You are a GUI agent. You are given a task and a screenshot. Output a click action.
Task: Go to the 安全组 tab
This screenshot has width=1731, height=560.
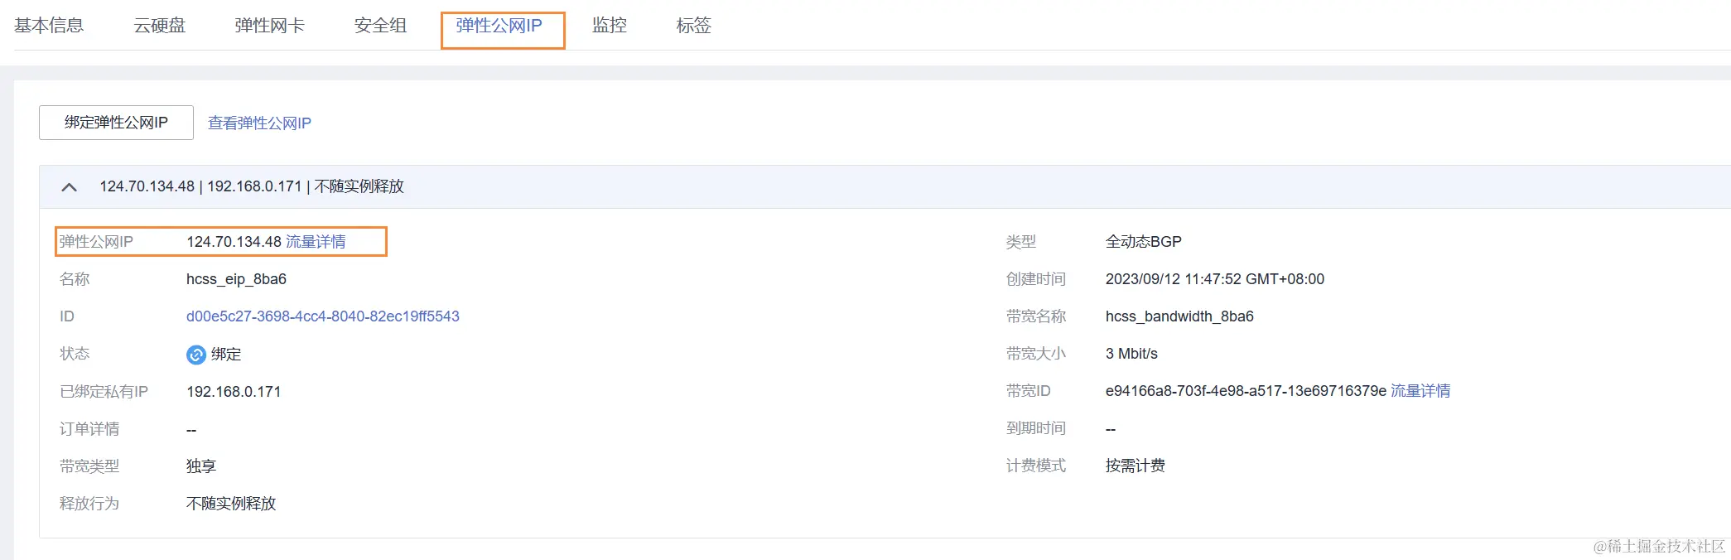[x=381, y=26]
